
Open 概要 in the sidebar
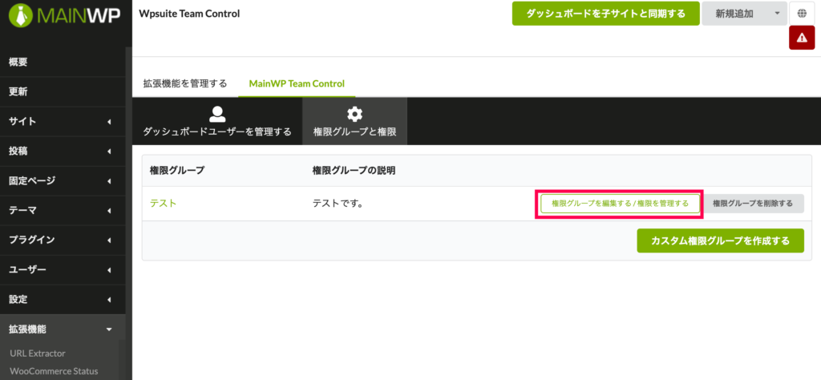pos(63,63)
